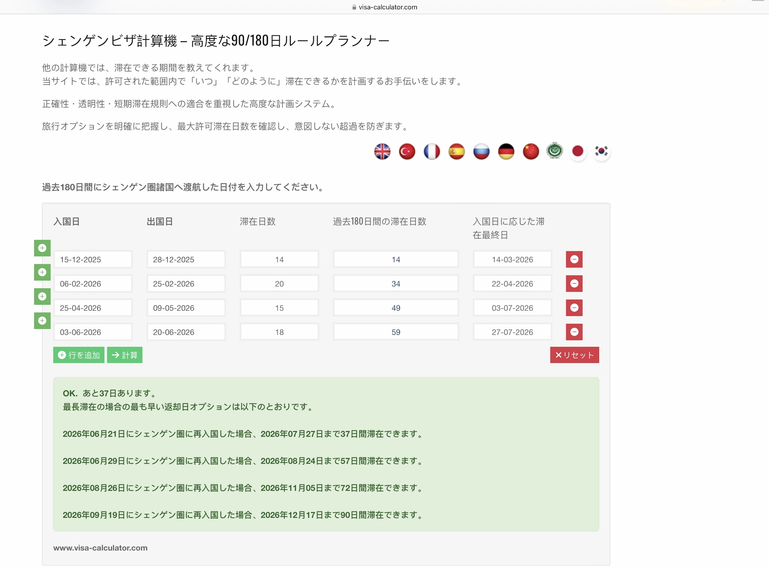769x568 pixels.
Task: Choose the French flag language icon
Action: 432,151
